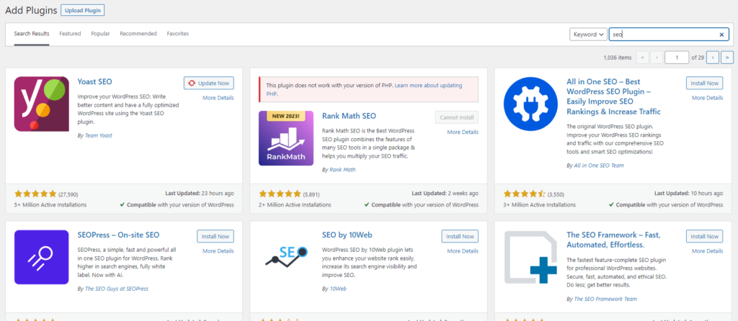738x321 pixels.
Task: Click Cannot Install button on Rank Math
Action: [456, 117]
